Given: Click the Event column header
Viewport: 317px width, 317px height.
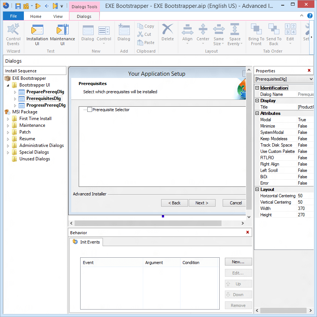Looking at the screenshot, I should [112, 263].
